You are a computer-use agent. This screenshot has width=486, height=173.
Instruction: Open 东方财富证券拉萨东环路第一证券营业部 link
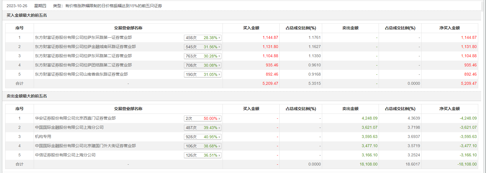coord(83,37)
